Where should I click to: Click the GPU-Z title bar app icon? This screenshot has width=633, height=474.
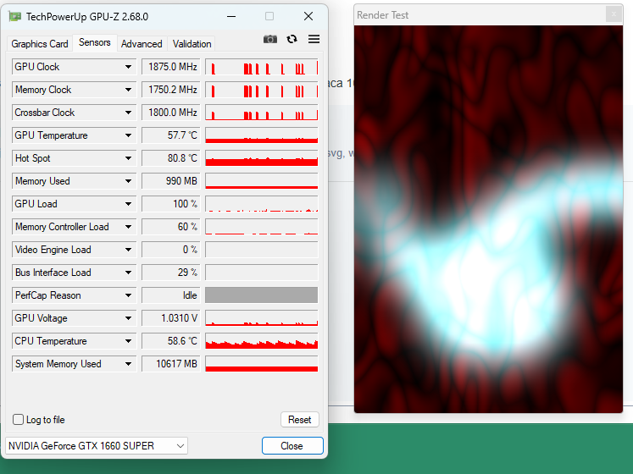point(15,16)
